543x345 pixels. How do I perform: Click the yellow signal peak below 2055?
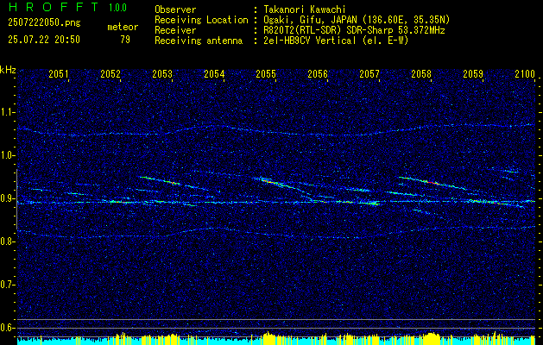pyautogui.click(x=268, y=337)
